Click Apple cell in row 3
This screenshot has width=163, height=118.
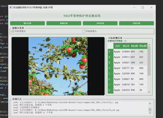point(117,63)
